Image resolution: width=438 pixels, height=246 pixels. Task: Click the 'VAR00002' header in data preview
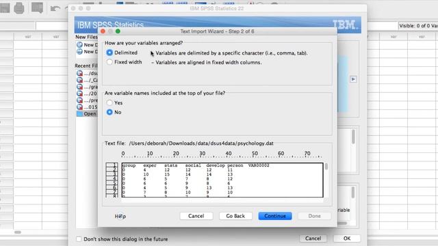point(259,165)
